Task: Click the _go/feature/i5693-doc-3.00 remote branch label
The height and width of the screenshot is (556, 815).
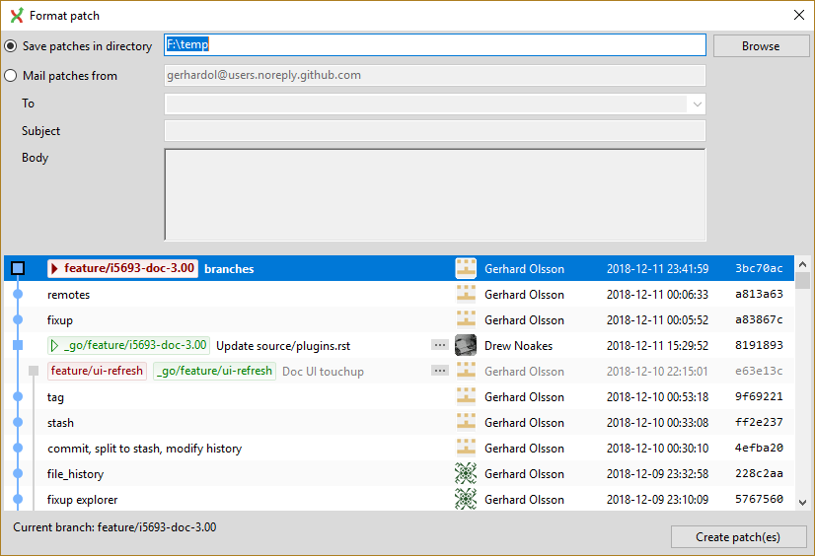Action: pos(128,345)
